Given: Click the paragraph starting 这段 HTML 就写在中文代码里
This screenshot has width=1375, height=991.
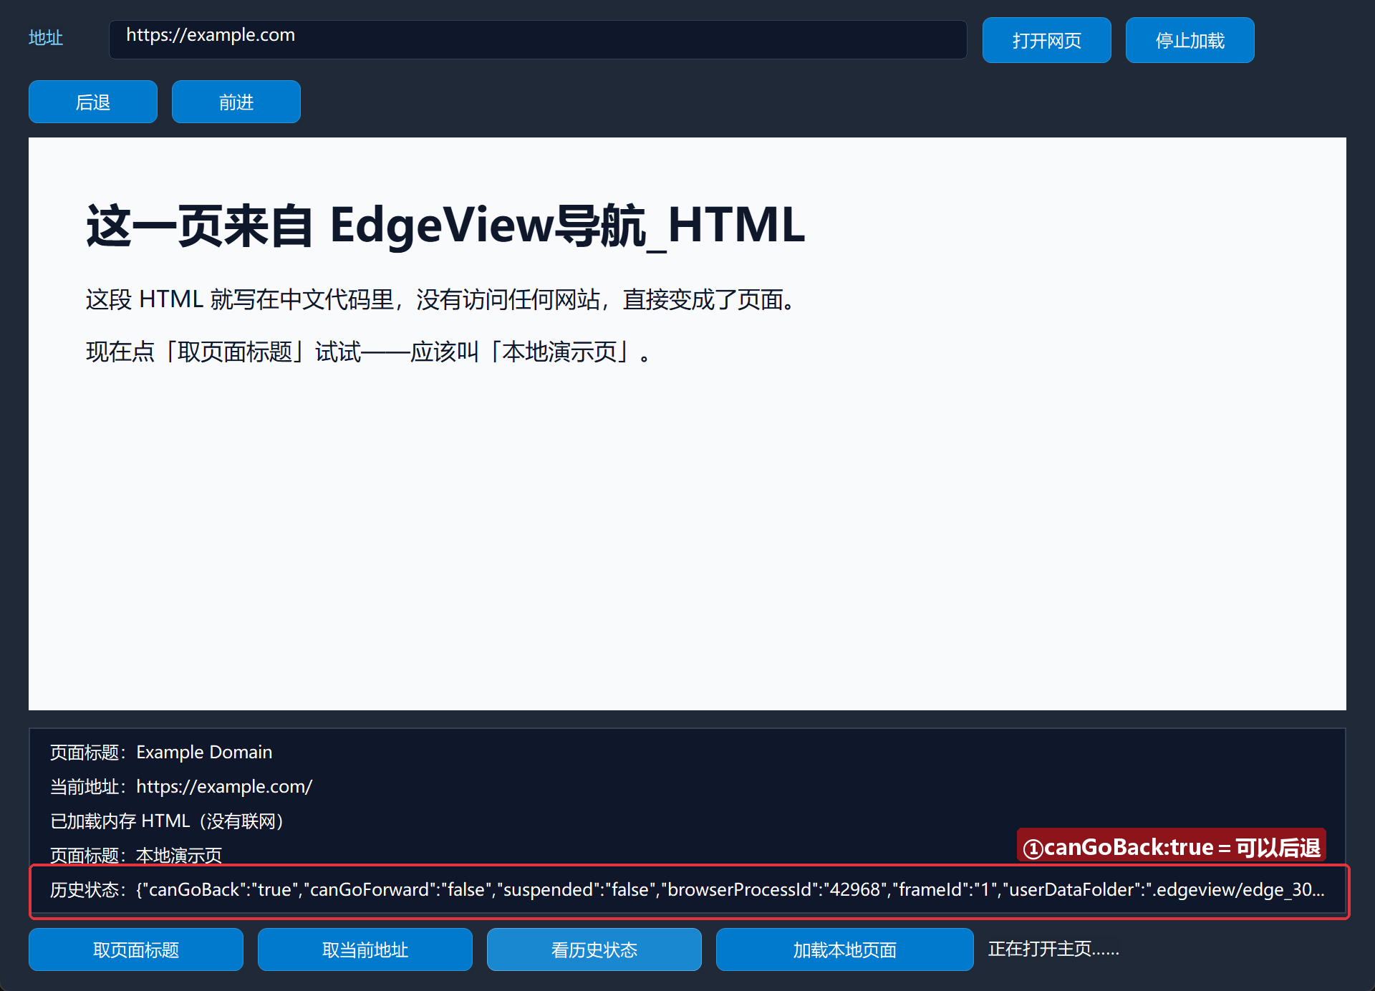Looking at the screenshot, I should click(x=442, y=299).
